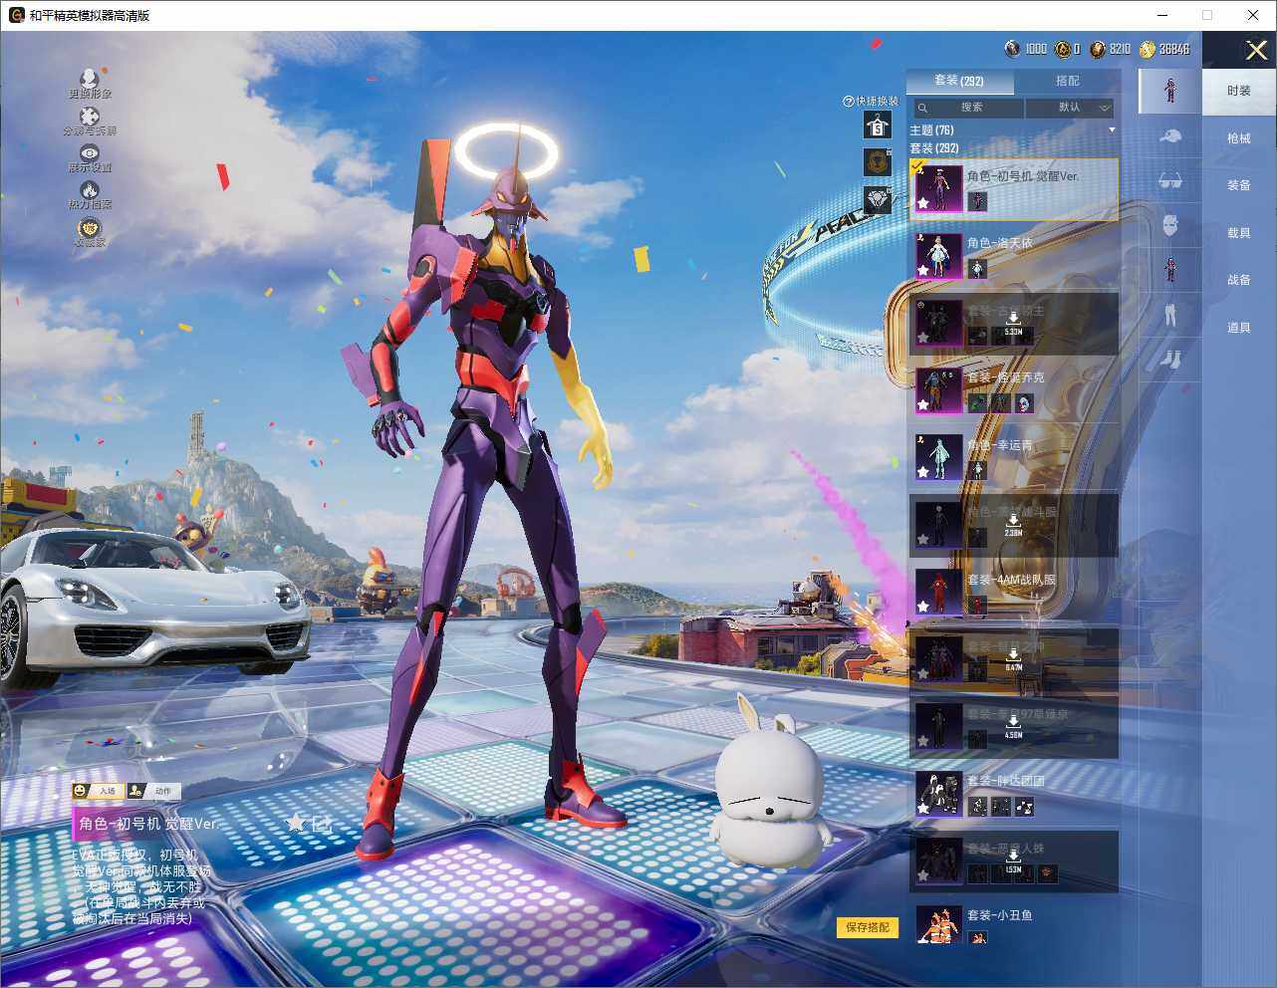This screenshot has width=1277, height=988.
Task: Toggle favorite star on 角色-幸运青 thumbnail
Action: [923, 472]
